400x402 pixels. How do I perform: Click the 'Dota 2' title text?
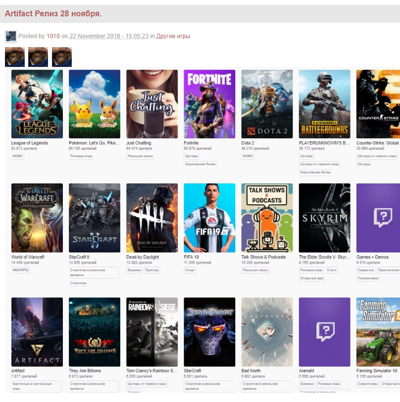click(248, 143)
